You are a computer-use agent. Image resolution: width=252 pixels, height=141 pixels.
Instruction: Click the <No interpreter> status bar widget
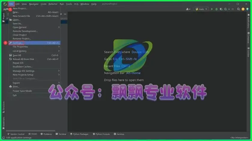pyautogui.click(x=239, y=138)
